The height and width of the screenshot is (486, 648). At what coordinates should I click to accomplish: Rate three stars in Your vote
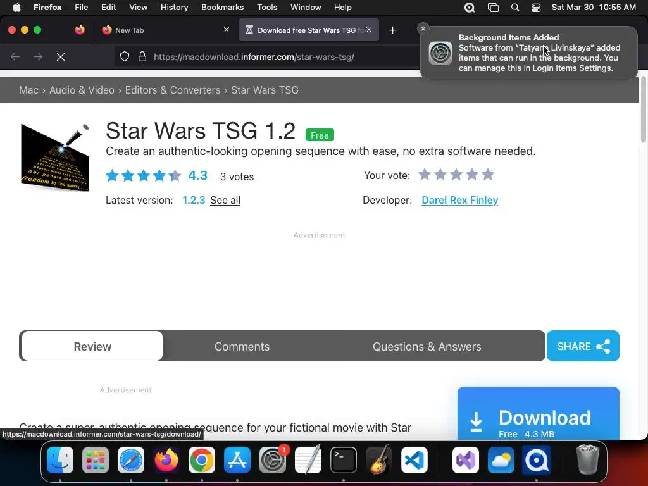(x=456, y=175)
